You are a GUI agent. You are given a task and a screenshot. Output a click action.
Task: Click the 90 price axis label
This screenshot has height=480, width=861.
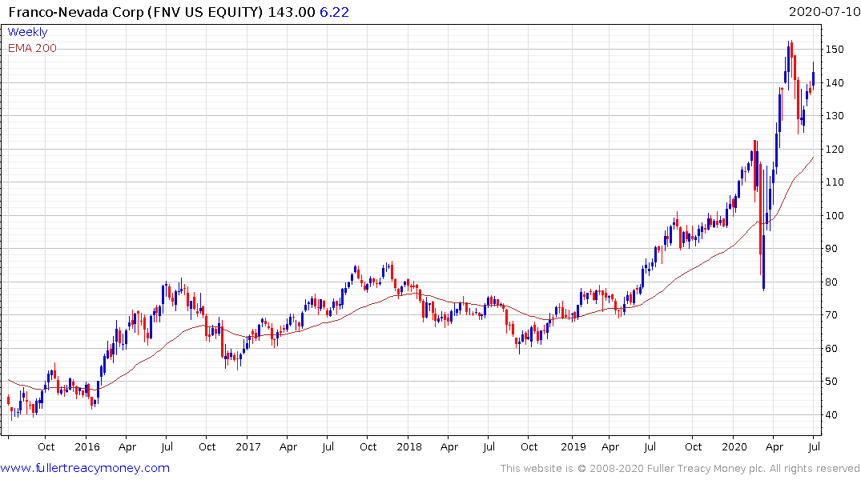tap(832, 249)
